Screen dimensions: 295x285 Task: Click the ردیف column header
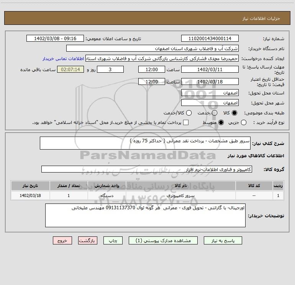point(278,186)
